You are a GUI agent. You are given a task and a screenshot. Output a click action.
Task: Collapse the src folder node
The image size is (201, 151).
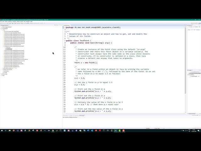point(2,30)
